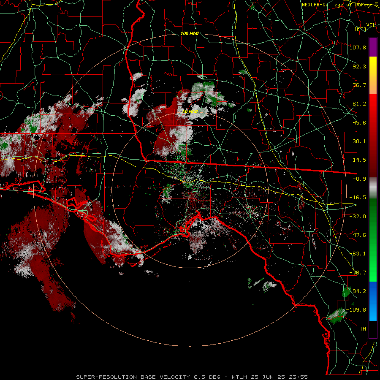Select the -94.2 velocity scale value
The width and height of the screenshot is (380, 380).
[358, 291]
